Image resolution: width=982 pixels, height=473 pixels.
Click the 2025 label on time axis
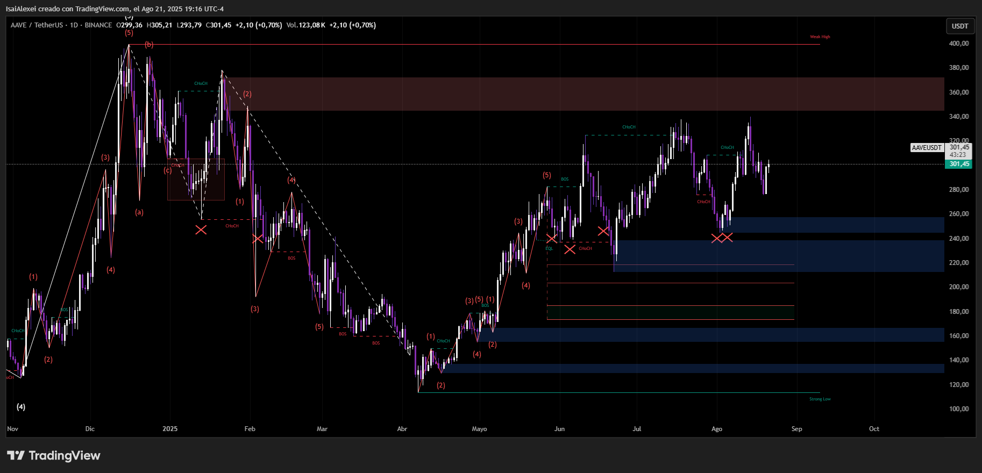pyautogui.click(x=170, y=429)
